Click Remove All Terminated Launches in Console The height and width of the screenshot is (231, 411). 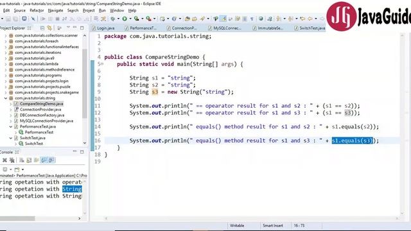click(x=12, y=160)
